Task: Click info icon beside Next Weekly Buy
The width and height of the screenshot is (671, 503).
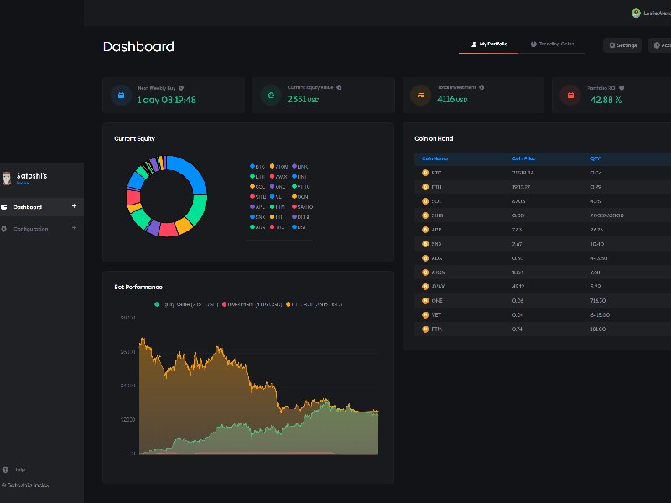Action: 181,87
